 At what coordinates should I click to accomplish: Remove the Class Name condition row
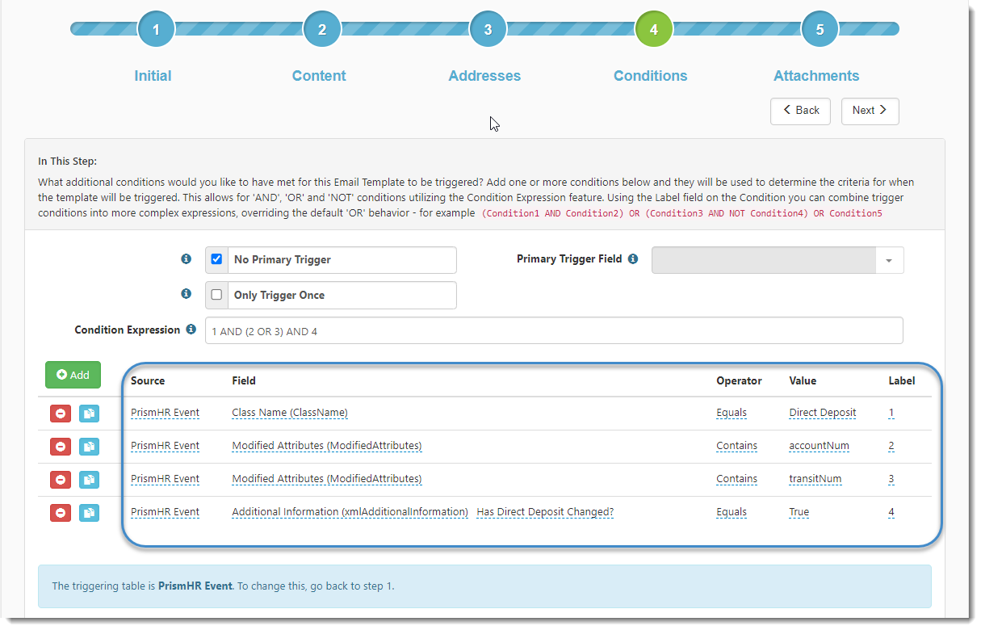pos(61,414)
